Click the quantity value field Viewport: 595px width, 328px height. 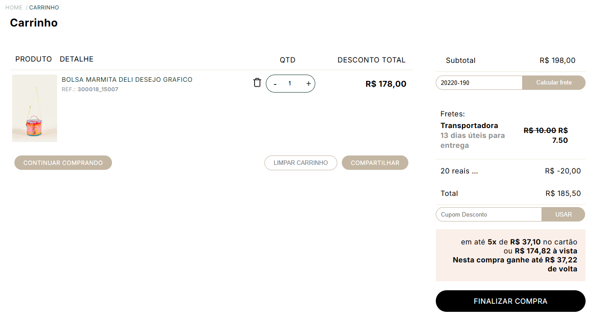(x=290, y=84)
